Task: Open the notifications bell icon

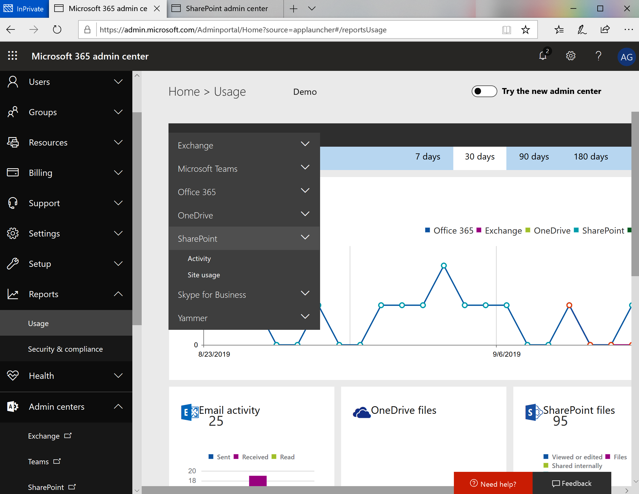Action: pos(543,56)
